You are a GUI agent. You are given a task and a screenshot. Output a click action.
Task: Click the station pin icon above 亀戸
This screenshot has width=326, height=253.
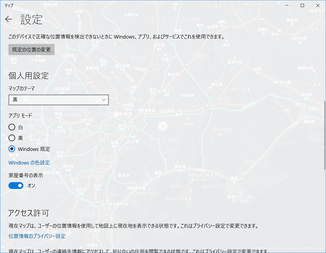(x=179, y=110)
